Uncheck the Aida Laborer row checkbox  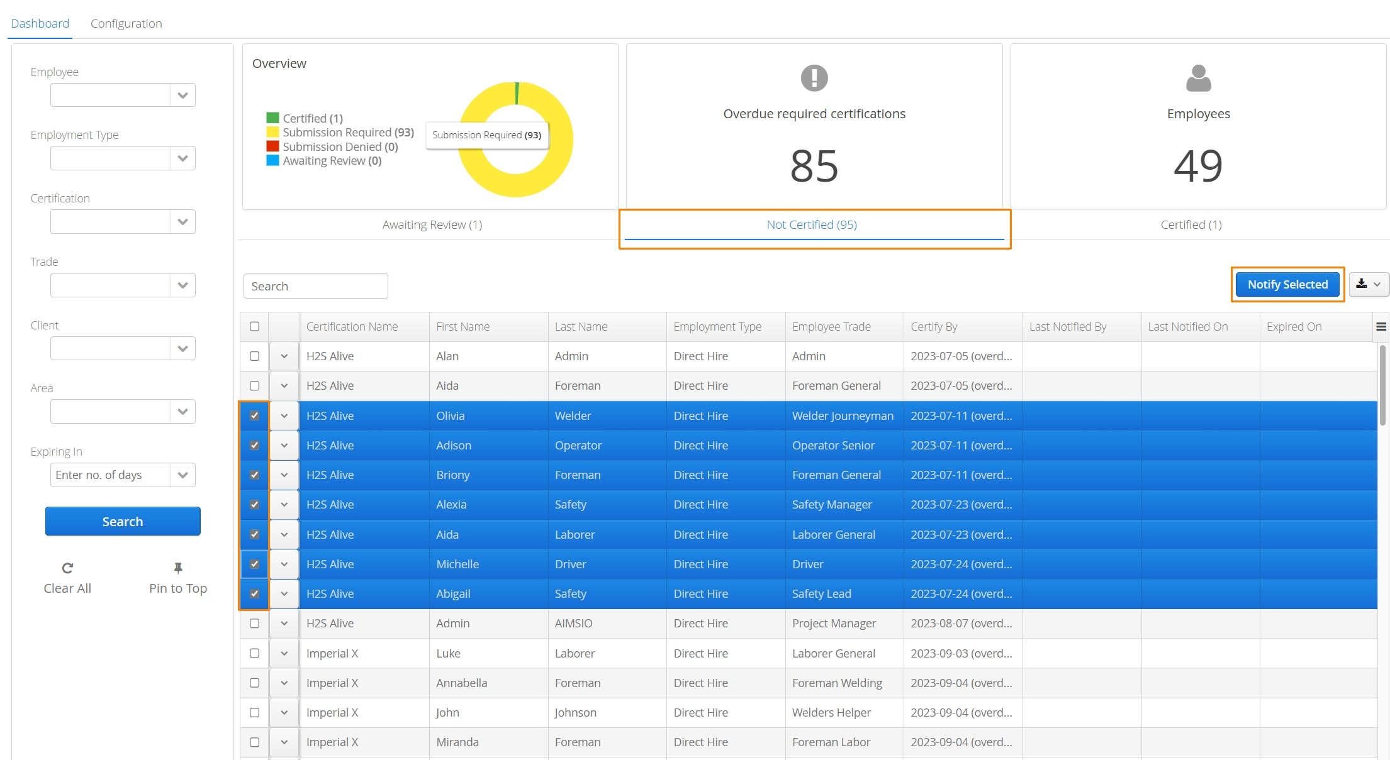pyautogui.click(x=254, y=534)
